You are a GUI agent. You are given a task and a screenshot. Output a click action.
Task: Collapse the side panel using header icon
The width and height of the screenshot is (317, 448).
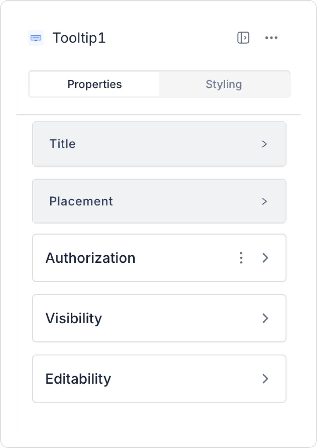coord(243,38)
